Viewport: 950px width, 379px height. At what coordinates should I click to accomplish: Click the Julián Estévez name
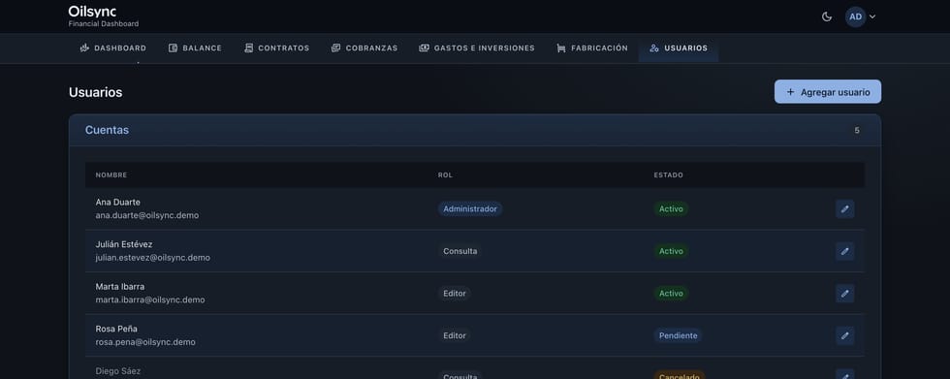click(124, 244)
